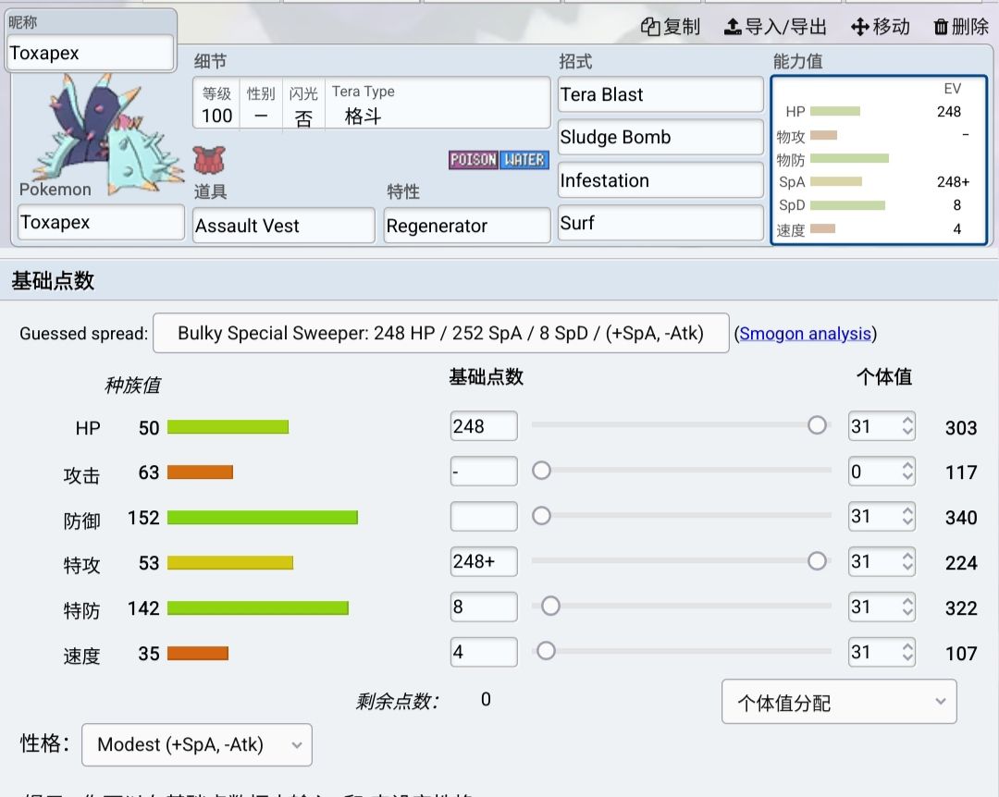Open Import/Export (导入/导出)

click(x=775, y=27)
